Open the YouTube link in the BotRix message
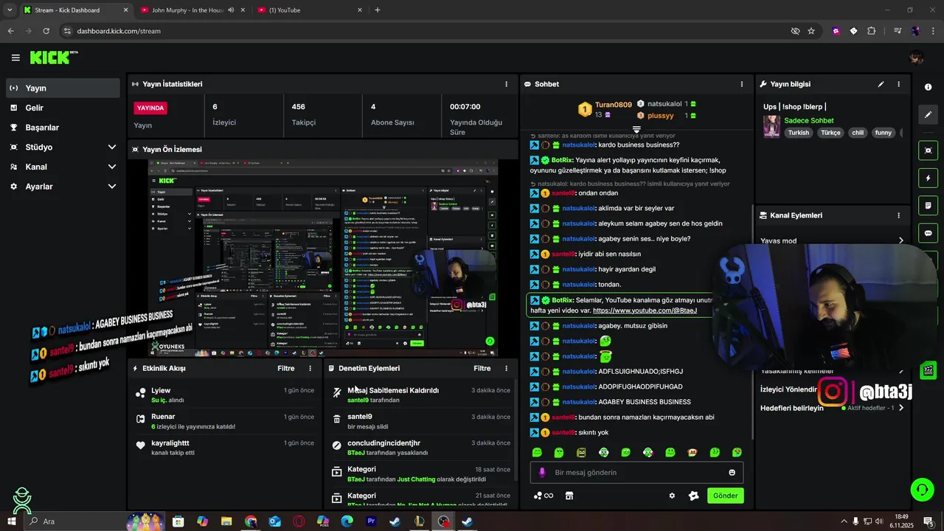Image resolution: width=944 pixels, height=531 pixels. tap(645, 310)
